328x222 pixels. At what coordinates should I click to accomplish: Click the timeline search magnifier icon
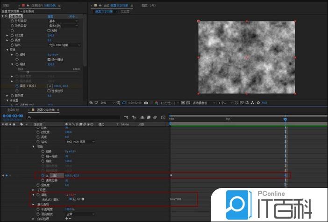tap(29, 118)
